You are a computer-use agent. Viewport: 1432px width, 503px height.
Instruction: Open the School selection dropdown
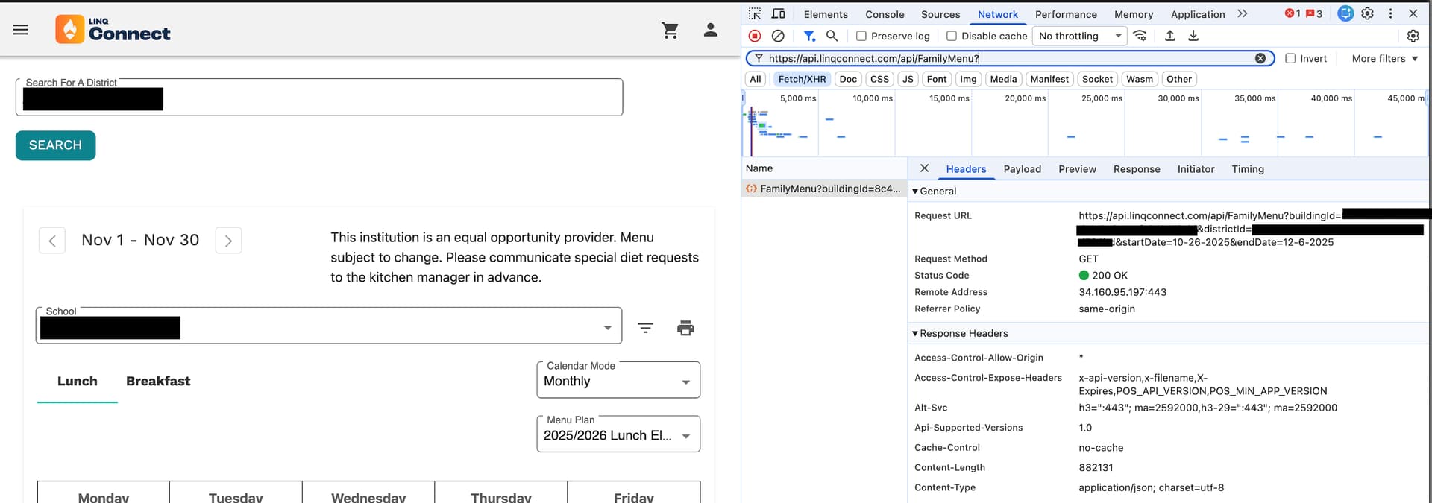pos(328,326)
